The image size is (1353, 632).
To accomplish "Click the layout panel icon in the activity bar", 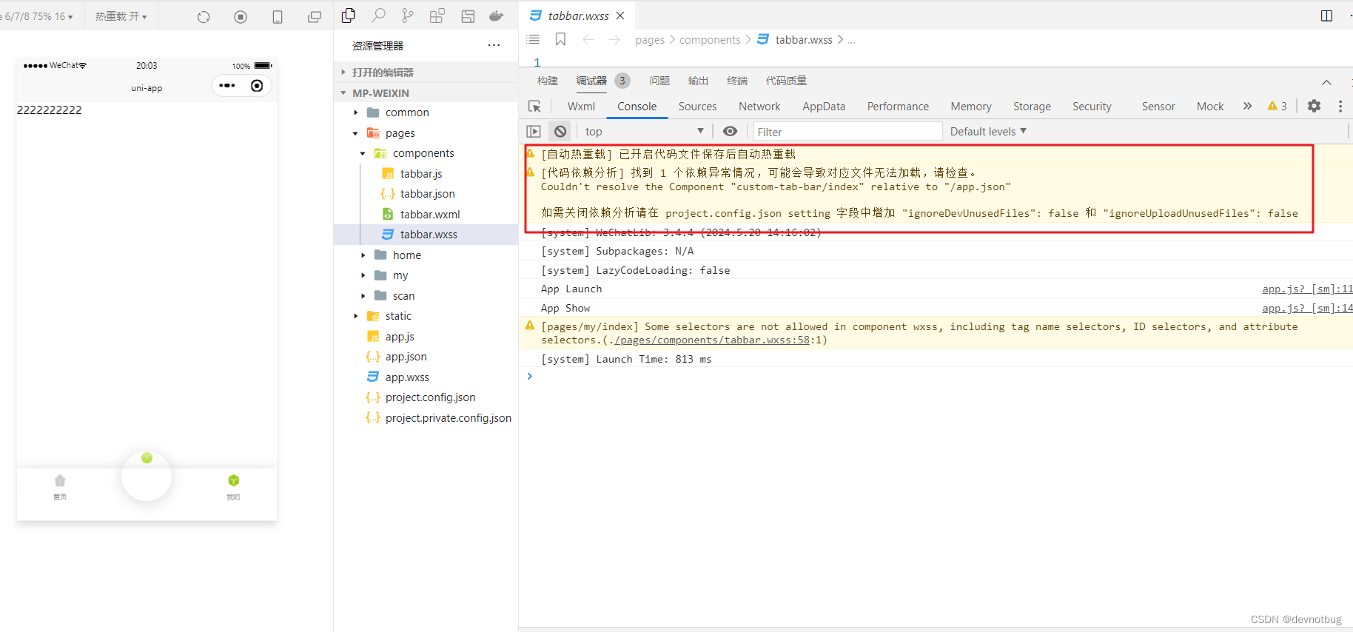I will [x=468, y=16].
